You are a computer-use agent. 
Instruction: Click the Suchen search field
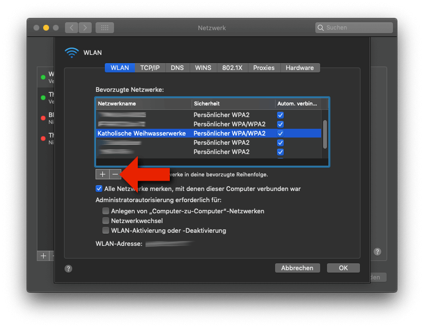(354, 28)
